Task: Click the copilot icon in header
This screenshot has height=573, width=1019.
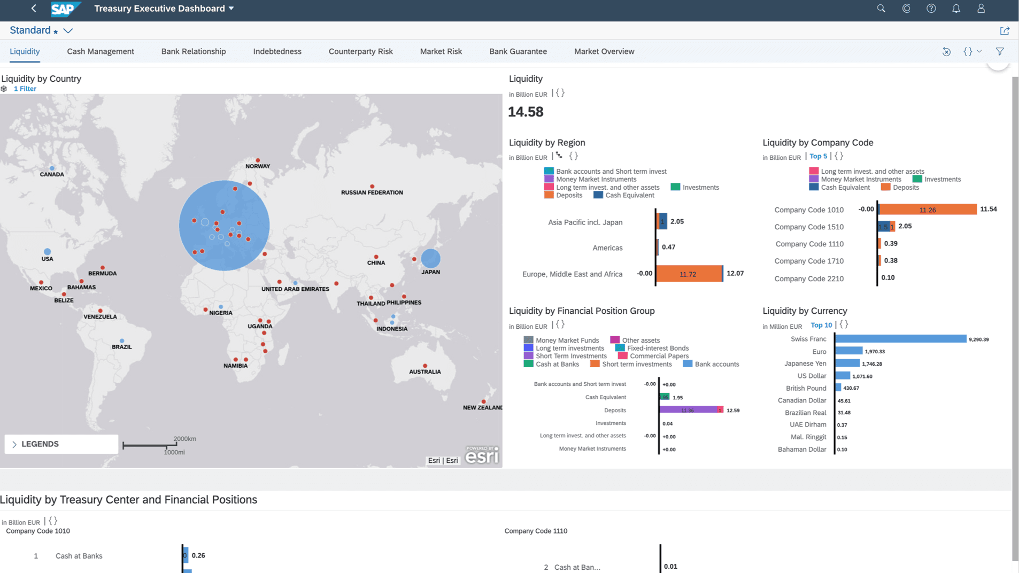Action: click(906, 9)
